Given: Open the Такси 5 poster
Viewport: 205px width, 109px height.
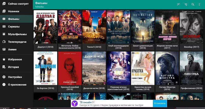Looking at the screenshot, I should (x=94, y=27).
